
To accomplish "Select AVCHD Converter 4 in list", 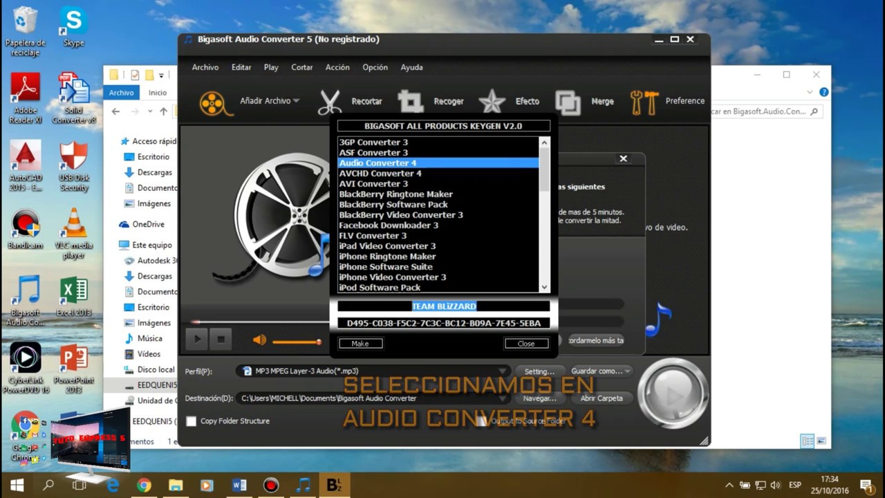I will tap(438, 174).
